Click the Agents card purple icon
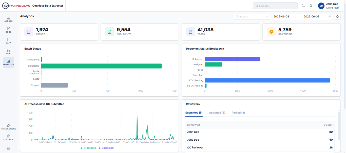This screenshot has width=346, height=153. coord(29,32)
